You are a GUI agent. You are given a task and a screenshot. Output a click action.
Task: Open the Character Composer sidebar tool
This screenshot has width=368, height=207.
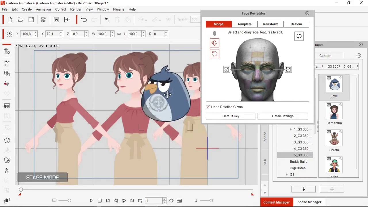point(7,51)
